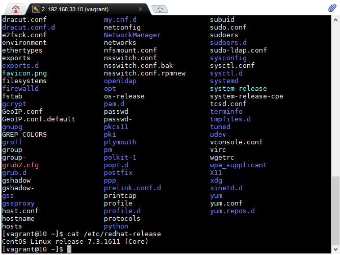This screenshot has width=340, height=255.
Task: Click the dracut.conf.d directory name
Action: coord(29,28)
